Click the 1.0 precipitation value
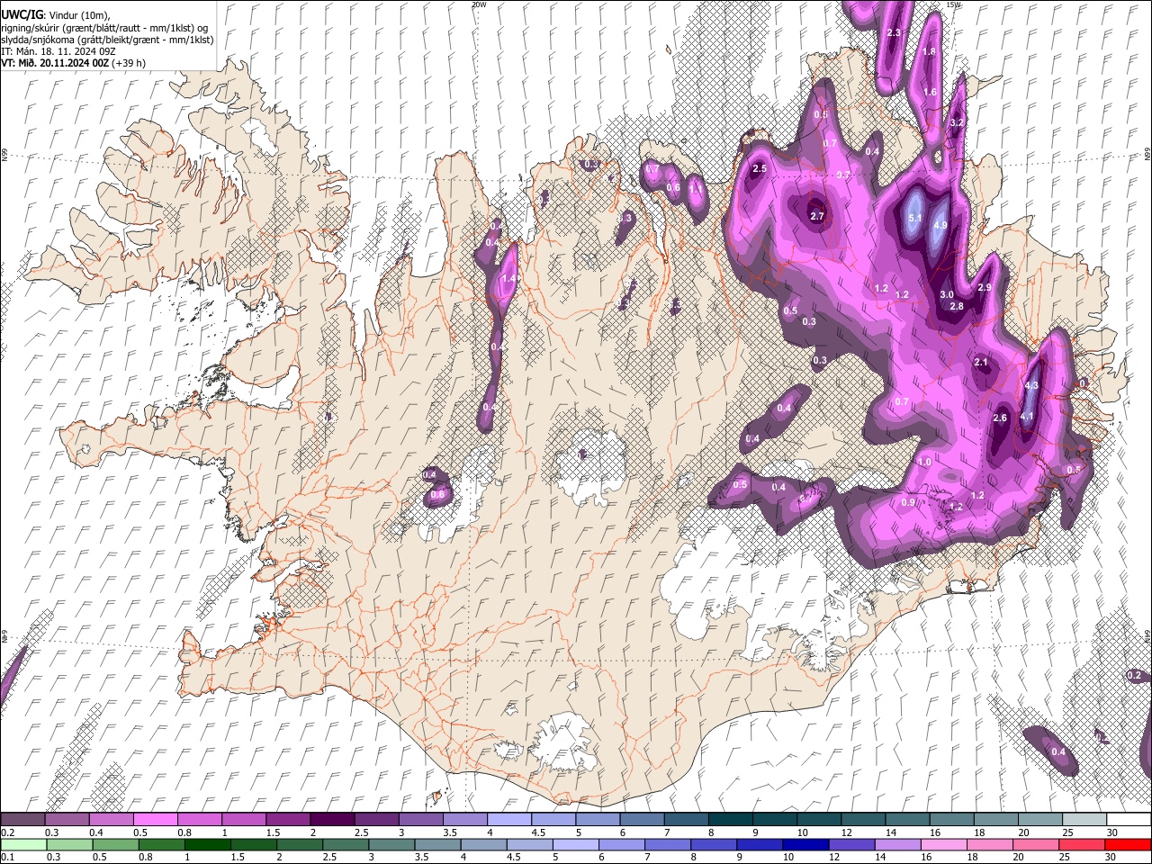Screen dimensions: 1152x864 (x=924, y=462)
